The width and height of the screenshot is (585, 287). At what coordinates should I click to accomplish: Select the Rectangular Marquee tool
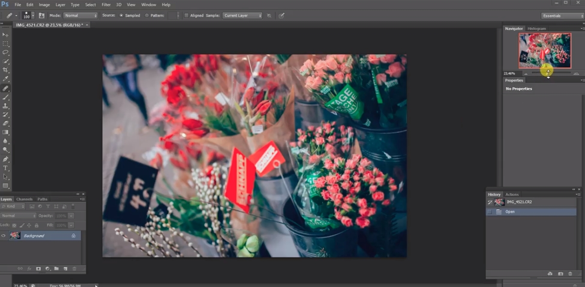click(6, 44)
